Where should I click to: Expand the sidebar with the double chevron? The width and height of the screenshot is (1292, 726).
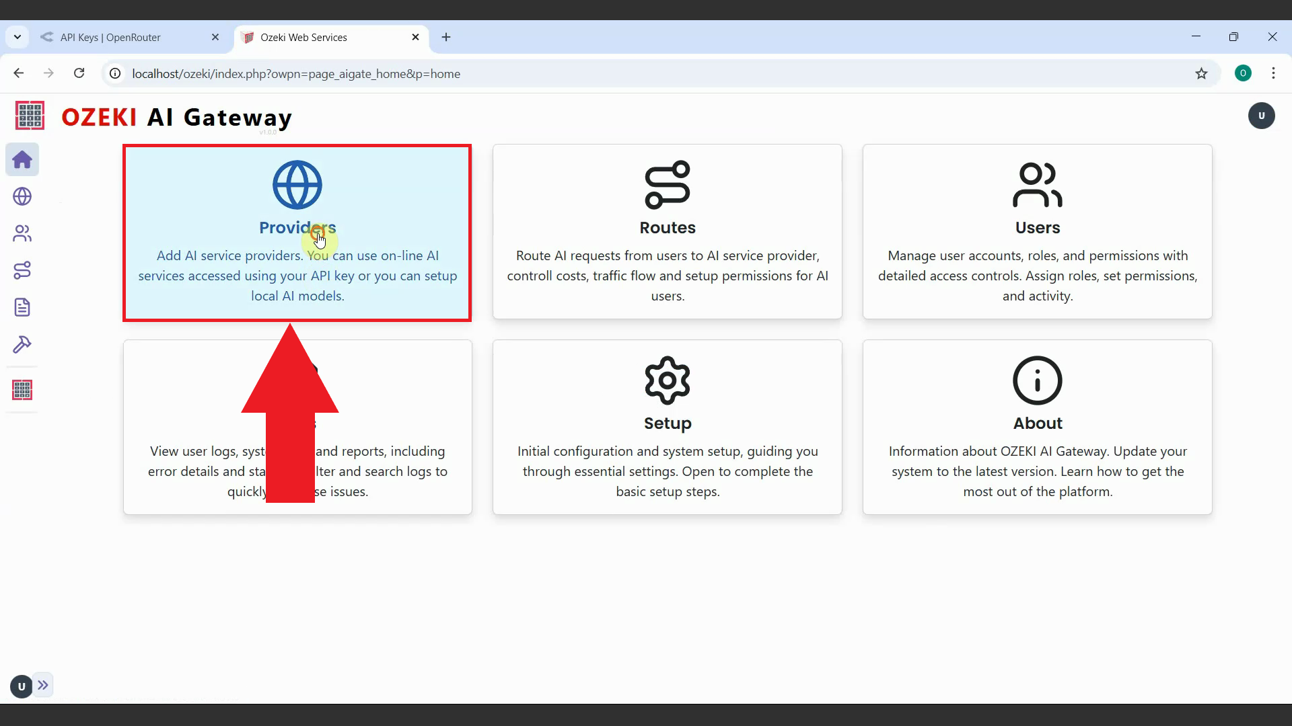[x=43, y=684]
